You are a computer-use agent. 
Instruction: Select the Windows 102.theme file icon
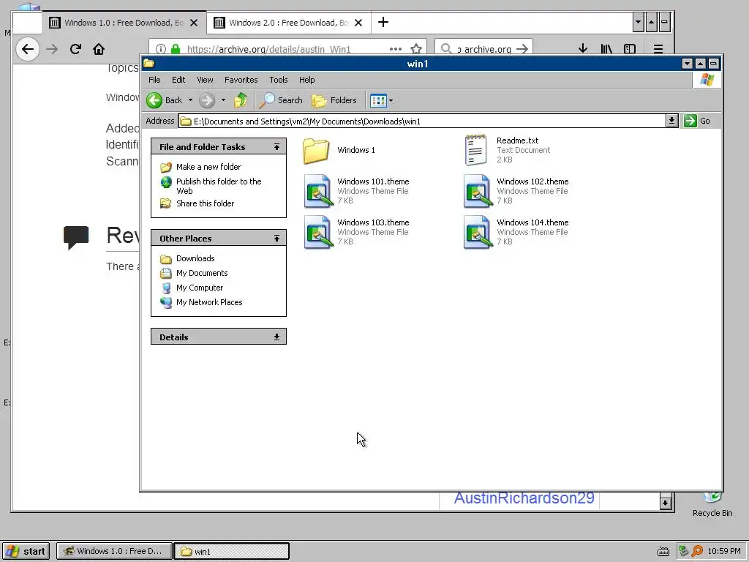pyautogui.click(x=477, y=191)
